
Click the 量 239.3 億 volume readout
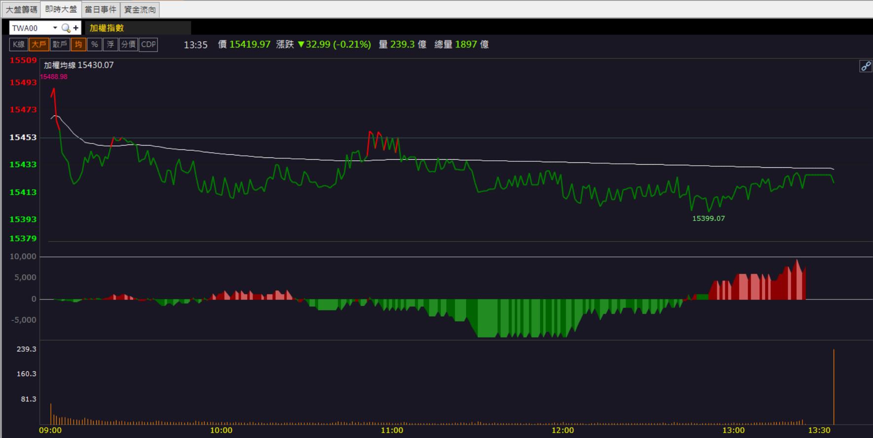(402, 44)
